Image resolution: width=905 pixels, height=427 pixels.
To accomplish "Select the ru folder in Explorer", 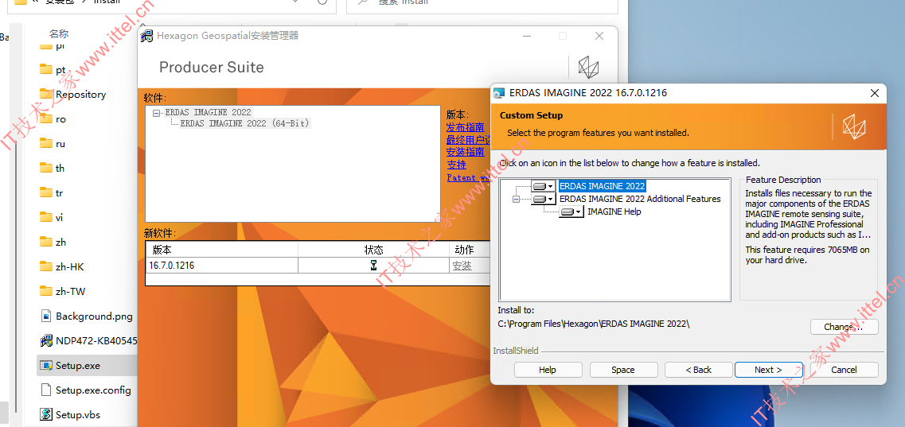I will tap(60, 143).
